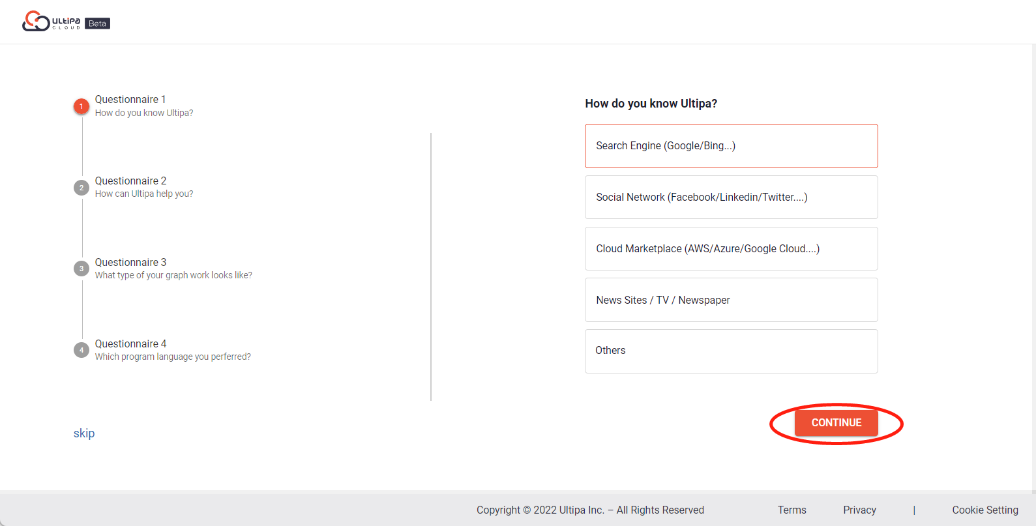The image size is (1036, 526).
Task: Choose Search Engine (Google/Bing...) option
Action: tap(731, 146)
